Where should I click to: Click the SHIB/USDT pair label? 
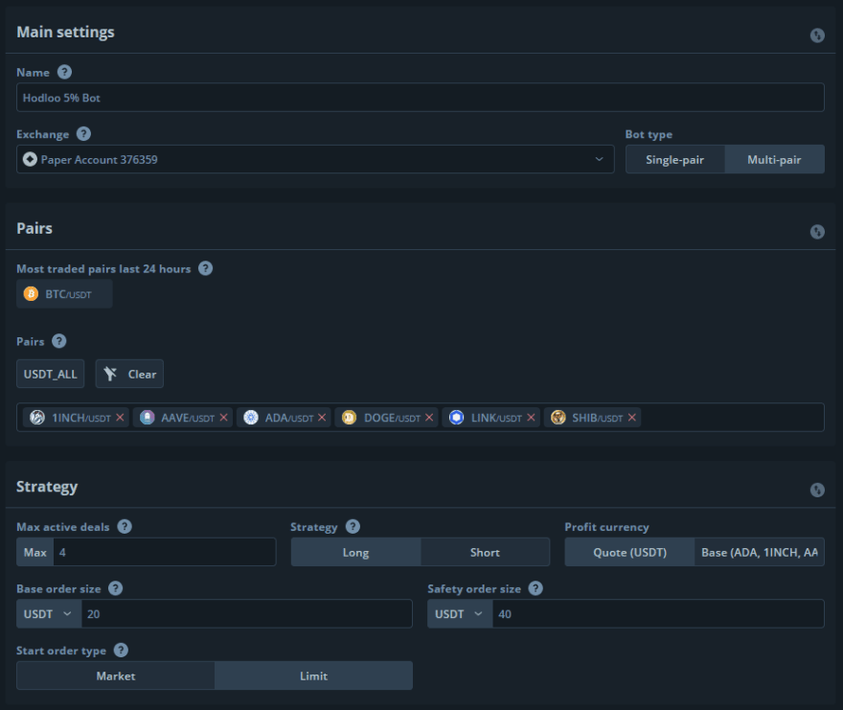[598, 418]
